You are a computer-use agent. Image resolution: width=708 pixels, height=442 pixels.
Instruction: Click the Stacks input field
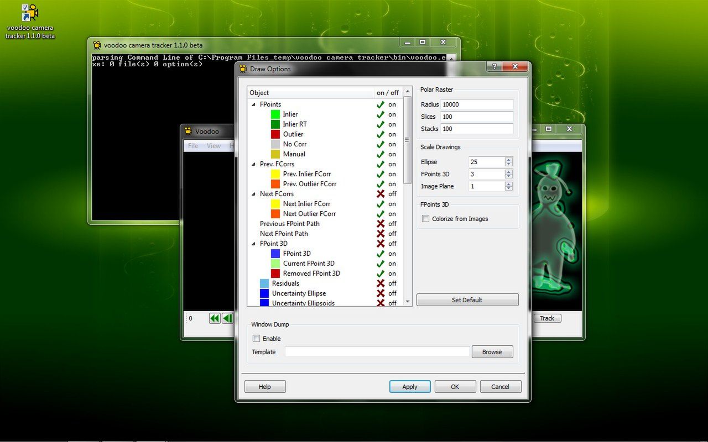click(x=477, y=129)
